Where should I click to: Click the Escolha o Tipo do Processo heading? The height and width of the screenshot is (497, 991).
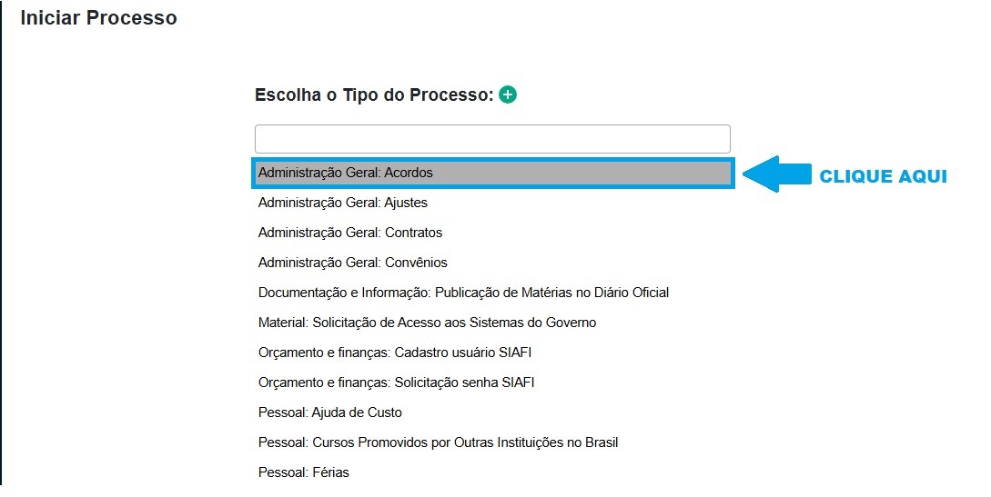[374, 94]
